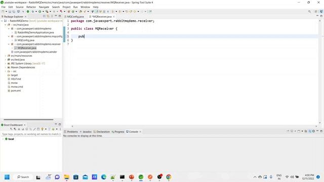The height and width of the screenshot is (182, 324).
Task: Click the Open Type toolbar icon
Action: click(80, 12)
